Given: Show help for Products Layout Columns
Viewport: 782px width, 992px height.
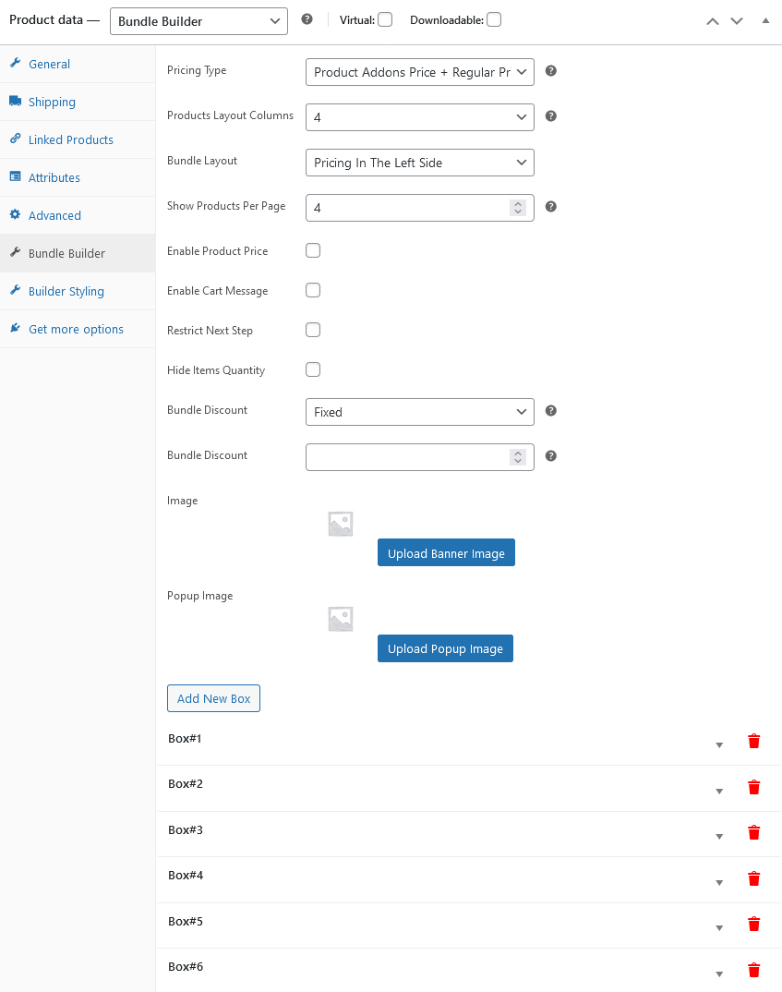Looking at the screenshot, I should coord(550,115).
